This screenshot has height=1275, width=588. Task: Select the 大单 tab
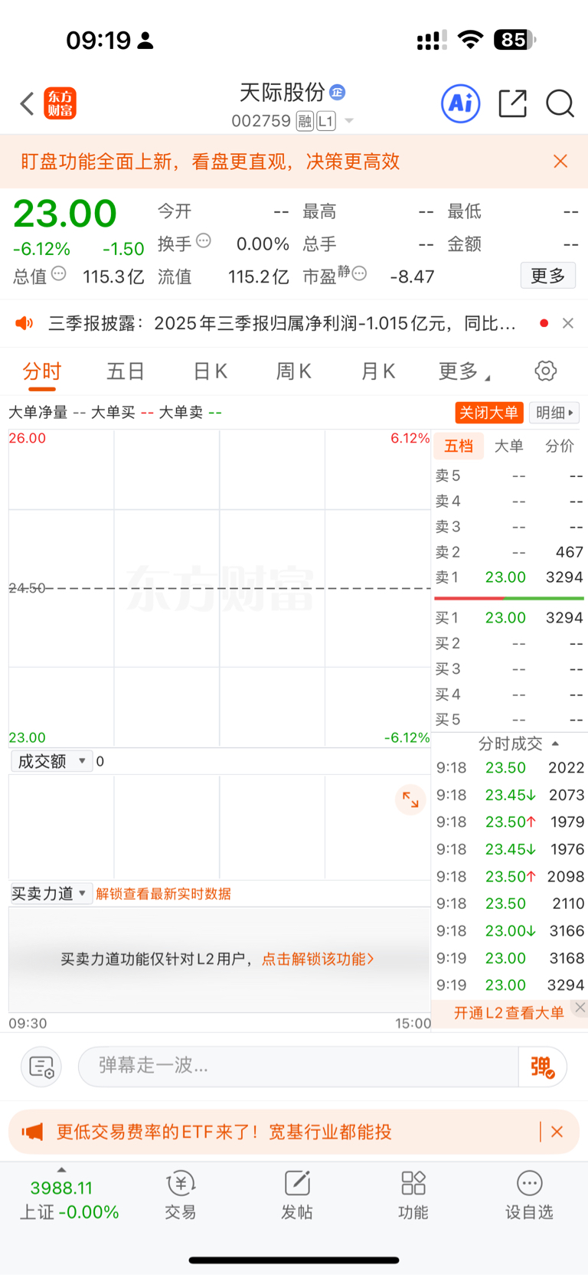coord(508,446)
